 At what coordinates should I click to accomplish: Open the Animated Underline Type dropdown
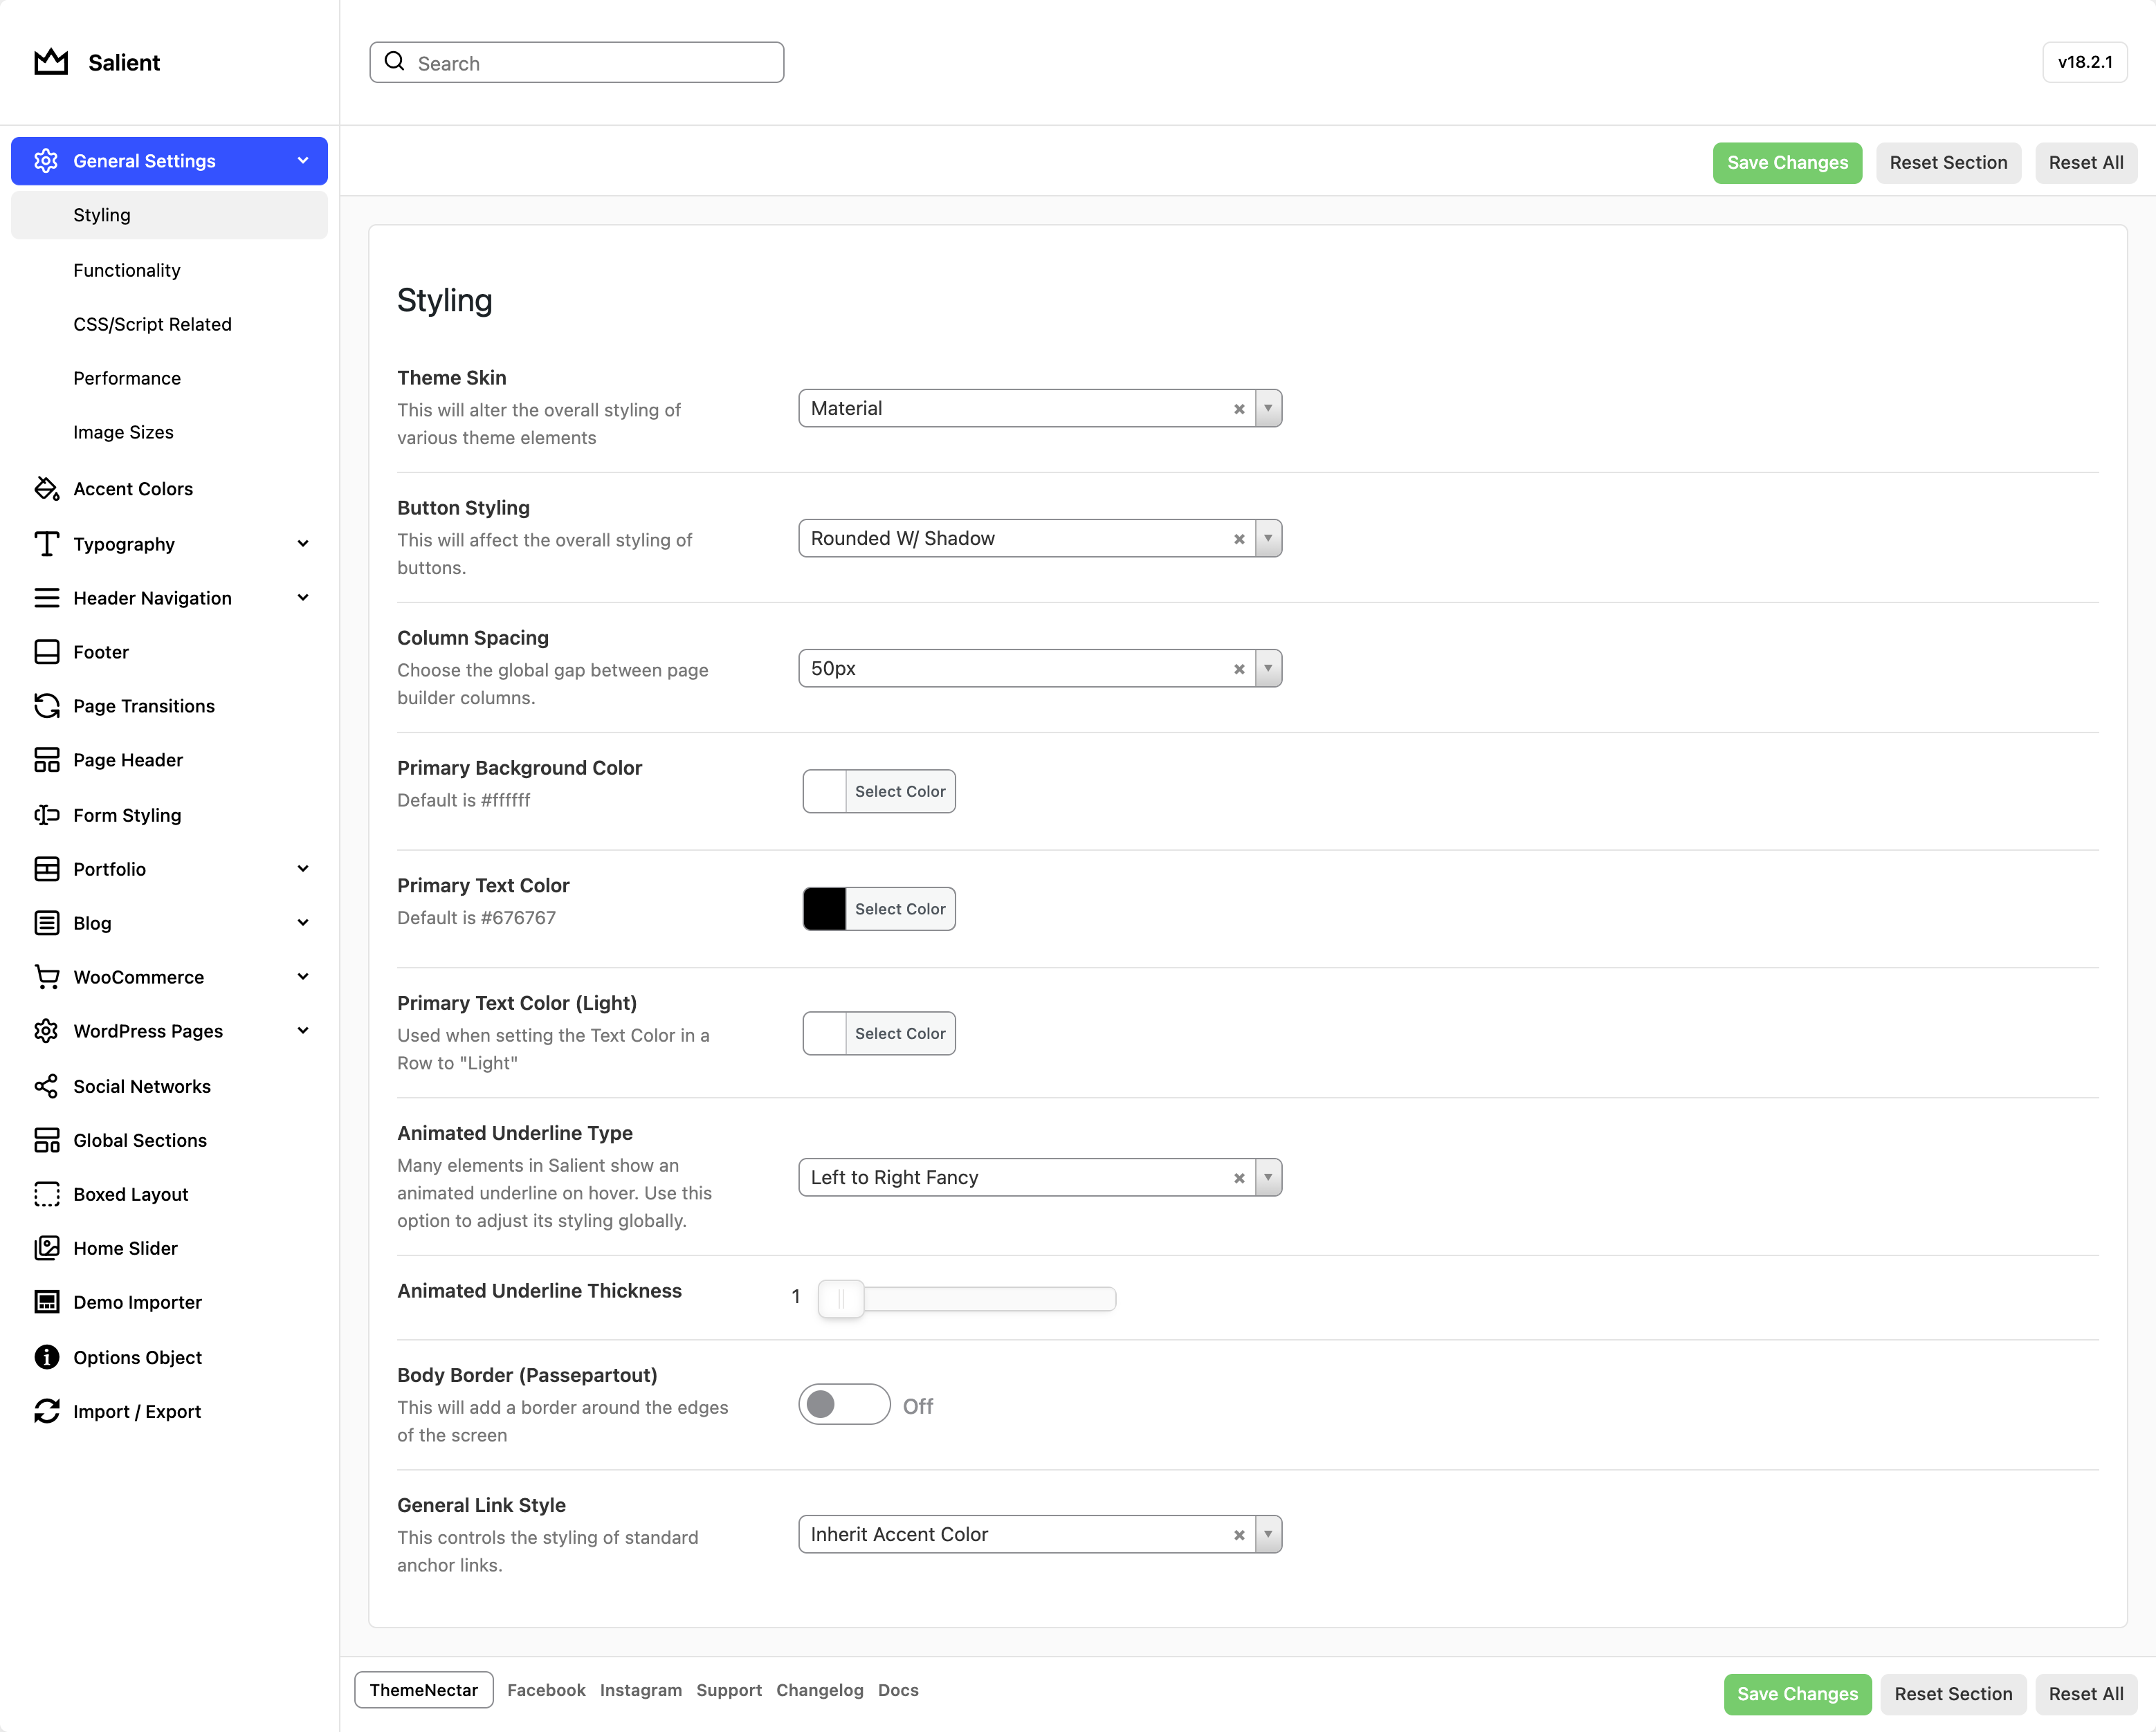tap(1040, 1177)
